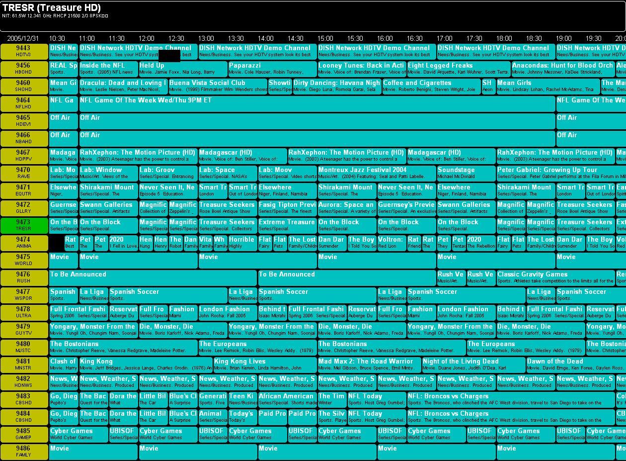
Task: Click the 13:00 time marker
Action: [206, 38]
